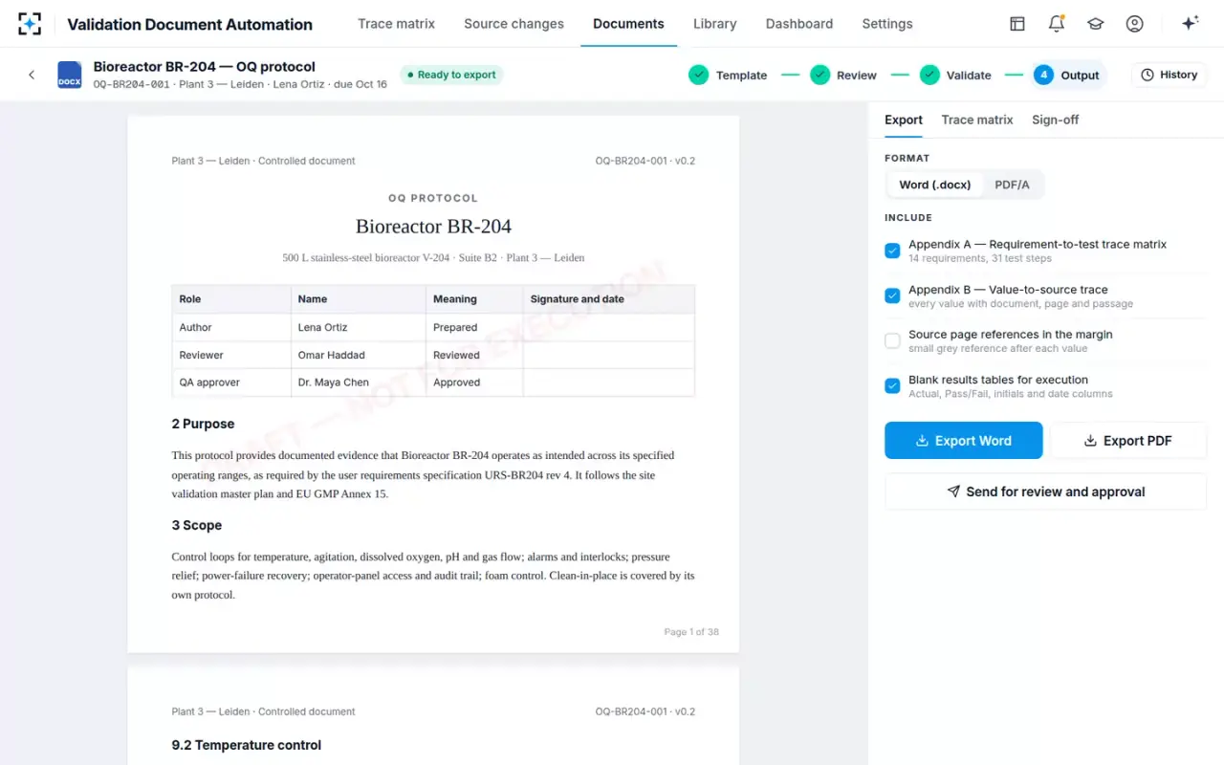The image size is (1224, 765).
Task: Click the Template step label
Action: tap(741, 76)
